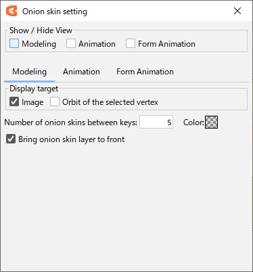Click the 'Image' label next to its checkbox
This screenshot has height=272, width=253.
(x=32, y=102)
